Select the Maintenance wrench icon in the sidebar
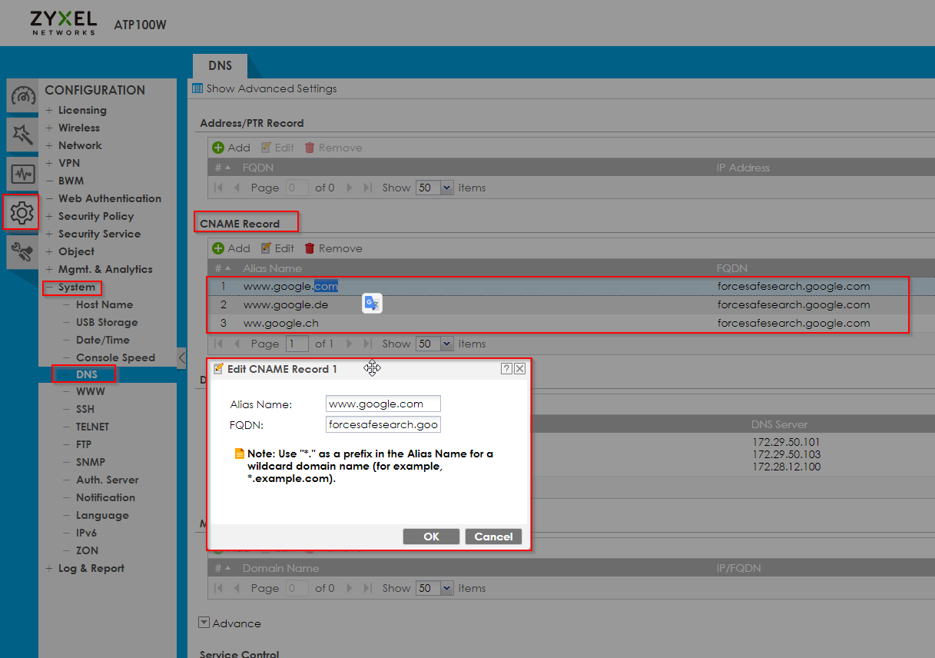The width and height of the screenshot is (935, 658). click(x=22, y=251)
